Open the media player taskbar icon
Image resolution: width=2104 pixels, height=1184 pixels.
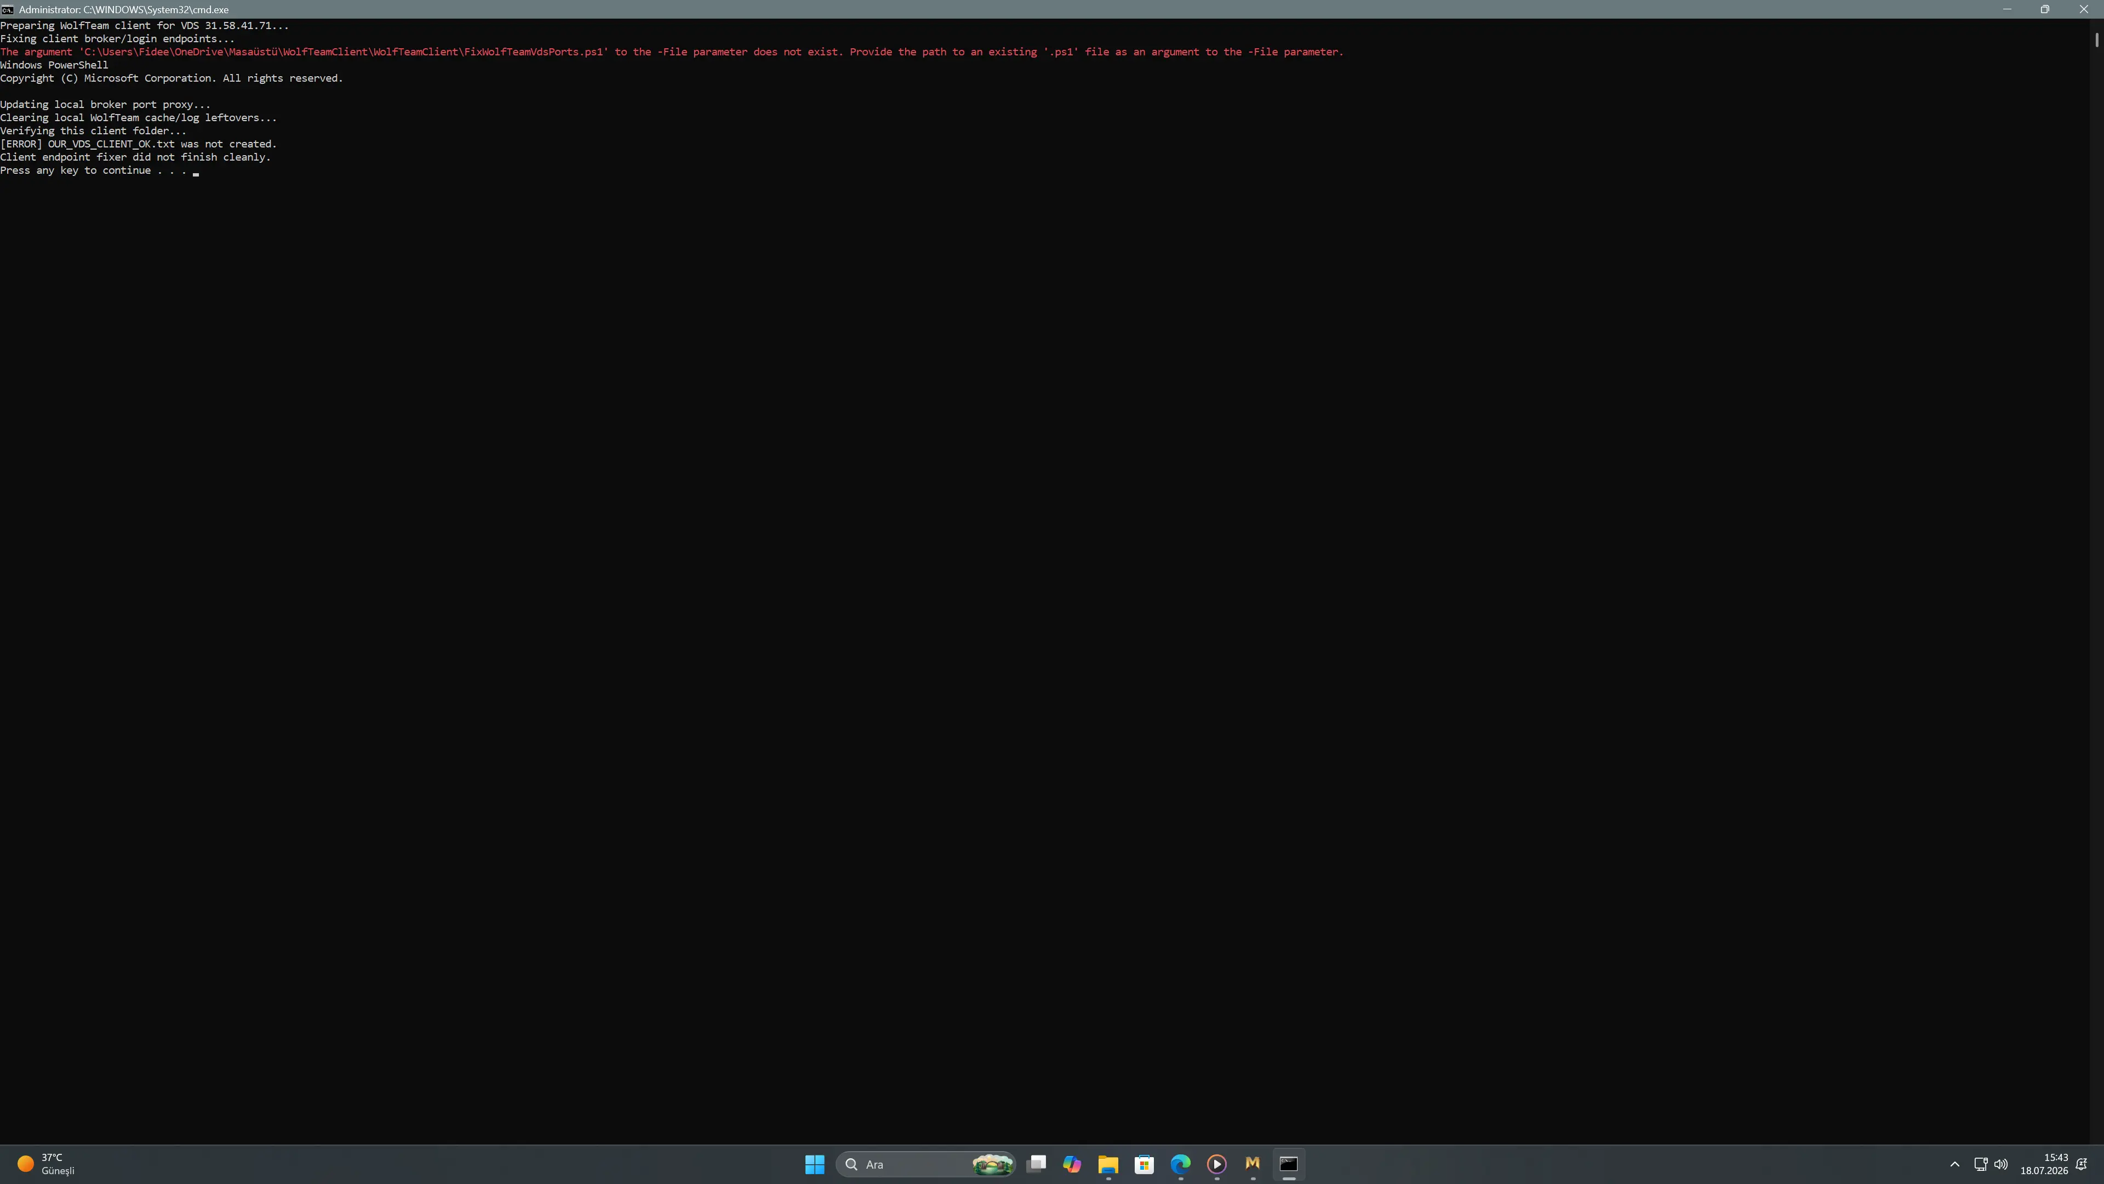click(1216, 1164)
